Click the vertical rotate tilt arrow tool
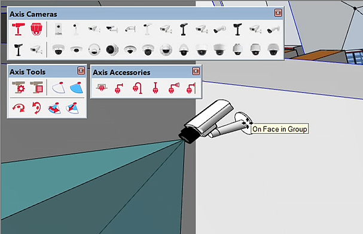 (36, 108)
